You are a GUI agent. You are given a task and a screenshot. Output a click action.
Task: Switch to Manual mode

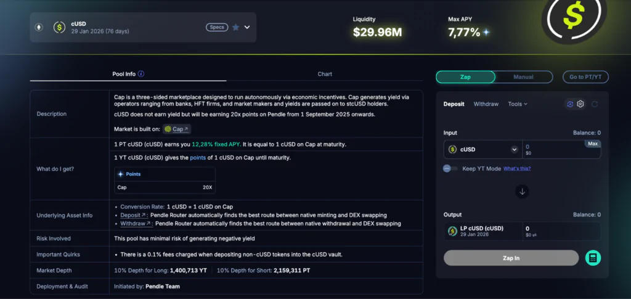click(x=523, y=77)
